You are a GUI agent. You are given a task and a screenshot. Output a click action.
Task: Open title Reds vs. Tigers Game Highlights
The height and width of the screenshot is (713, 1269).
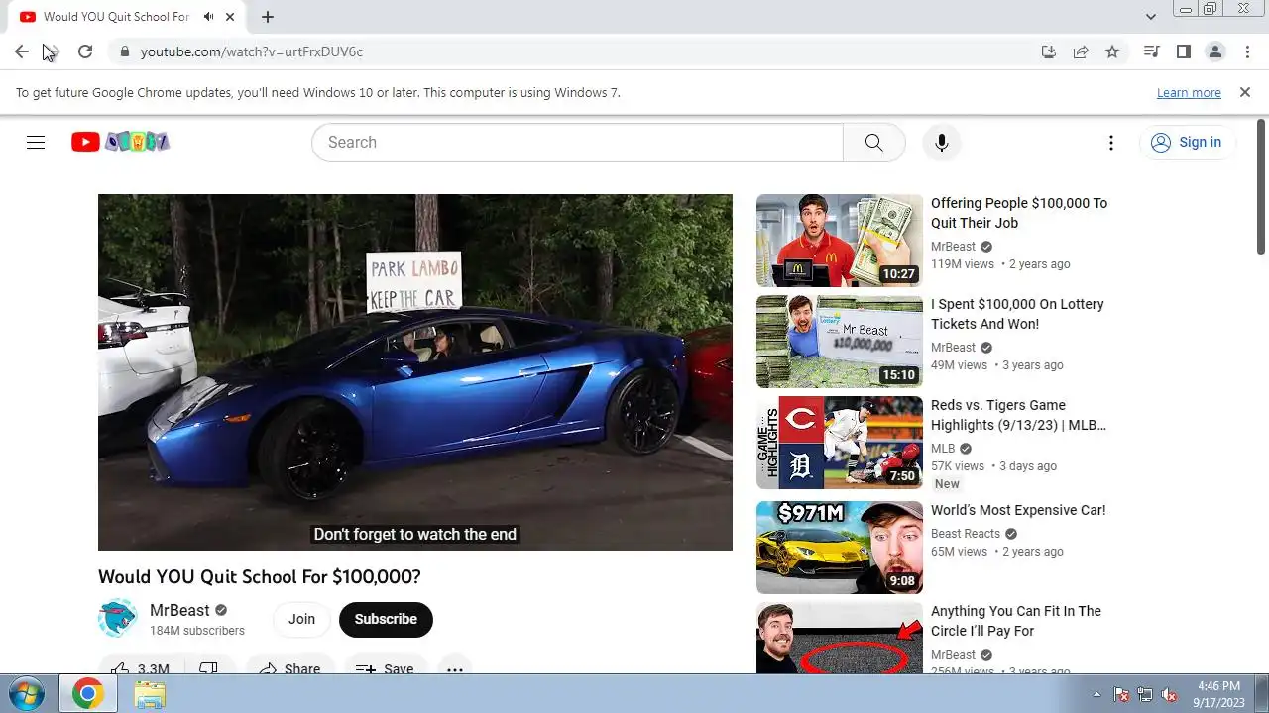point(1018,415)
